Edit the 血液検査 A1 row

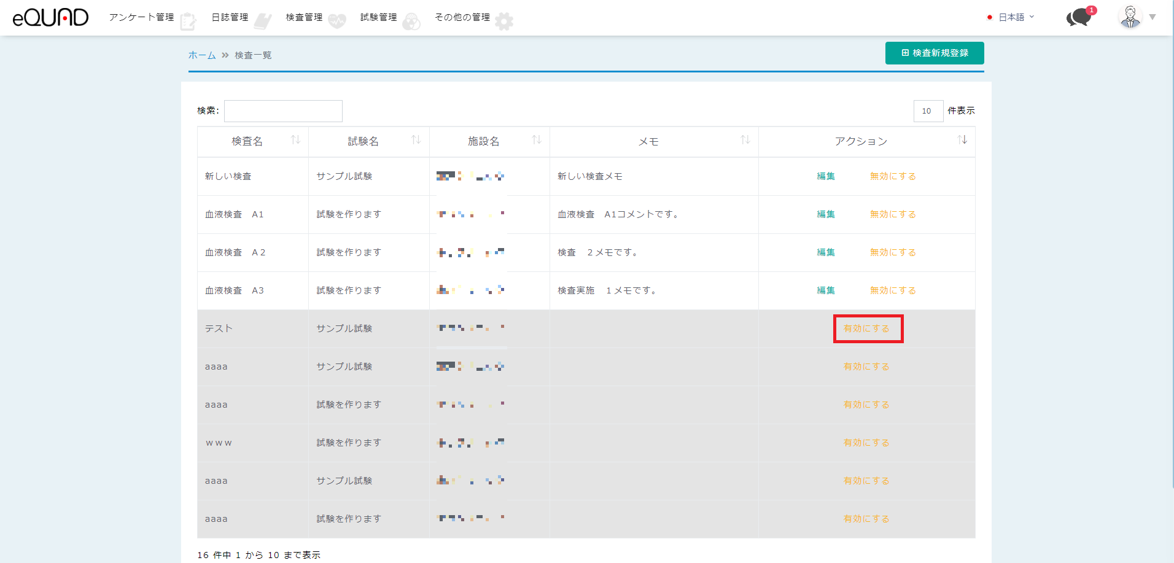pos(825,214)
